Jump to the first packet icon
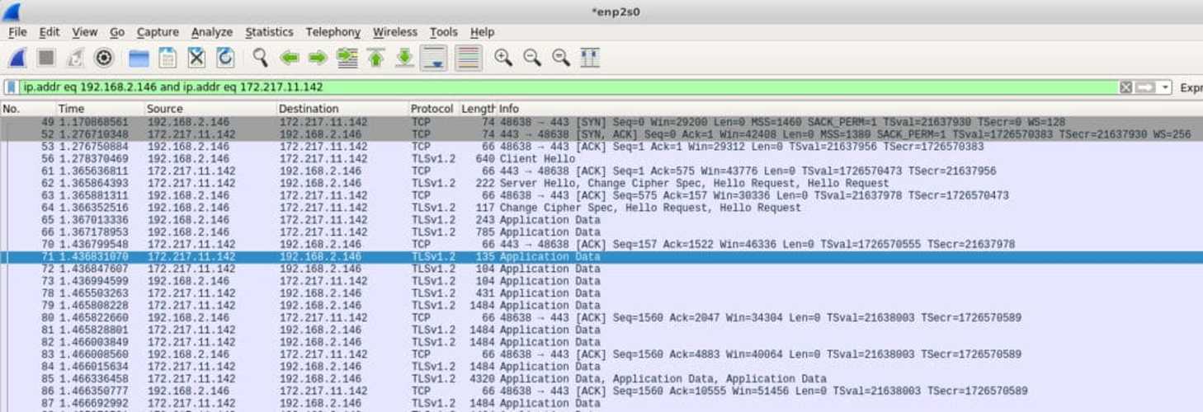 tap(376, 58)
